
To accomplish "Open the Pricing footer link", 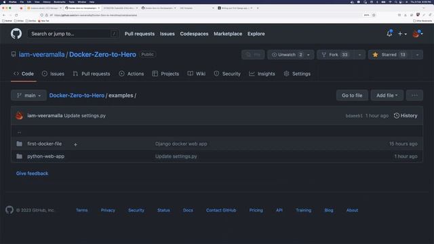I will (256, 210).
